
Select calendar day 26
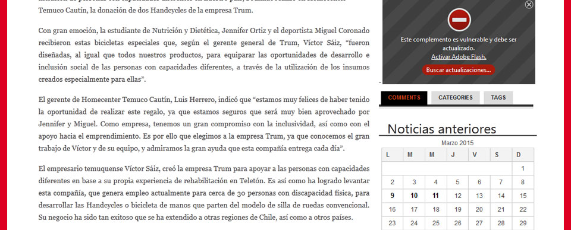[x=458, y=223]
